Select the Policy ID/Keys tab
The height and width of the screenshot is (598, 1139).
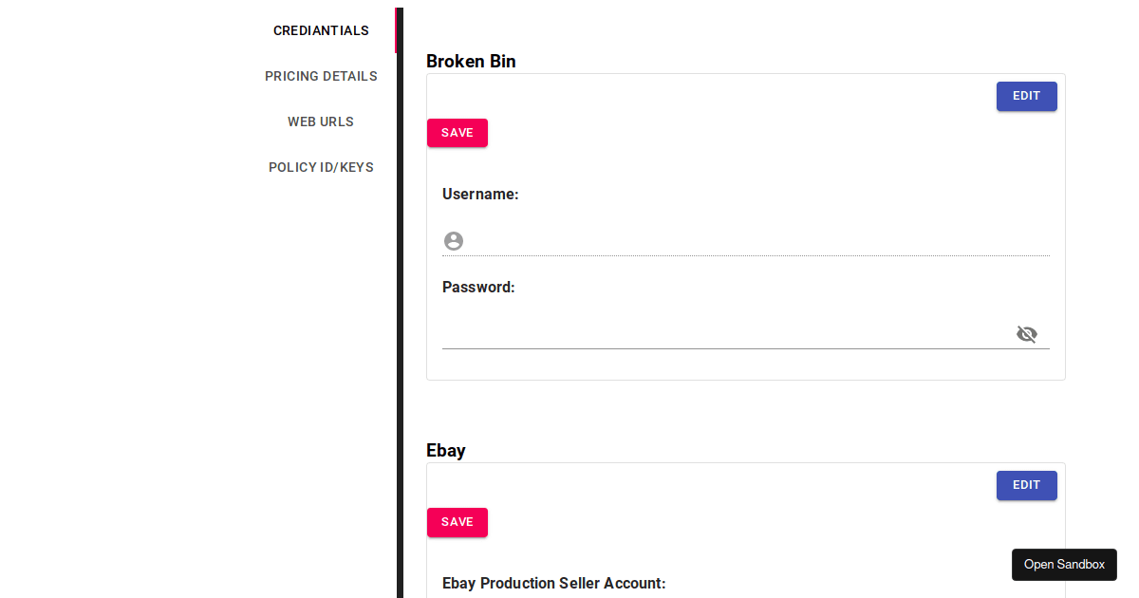tap(321, 167)
